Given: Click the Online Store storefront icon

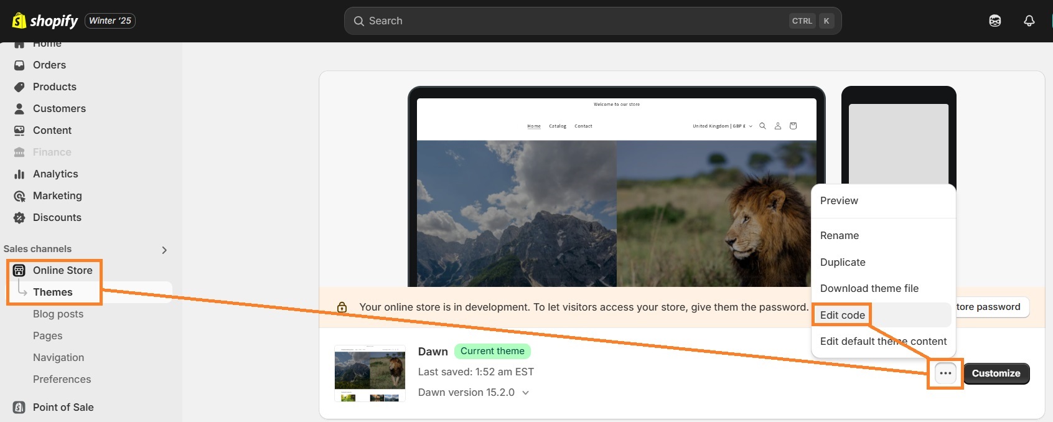Looking at the screenshot, I should pos(19,270).
